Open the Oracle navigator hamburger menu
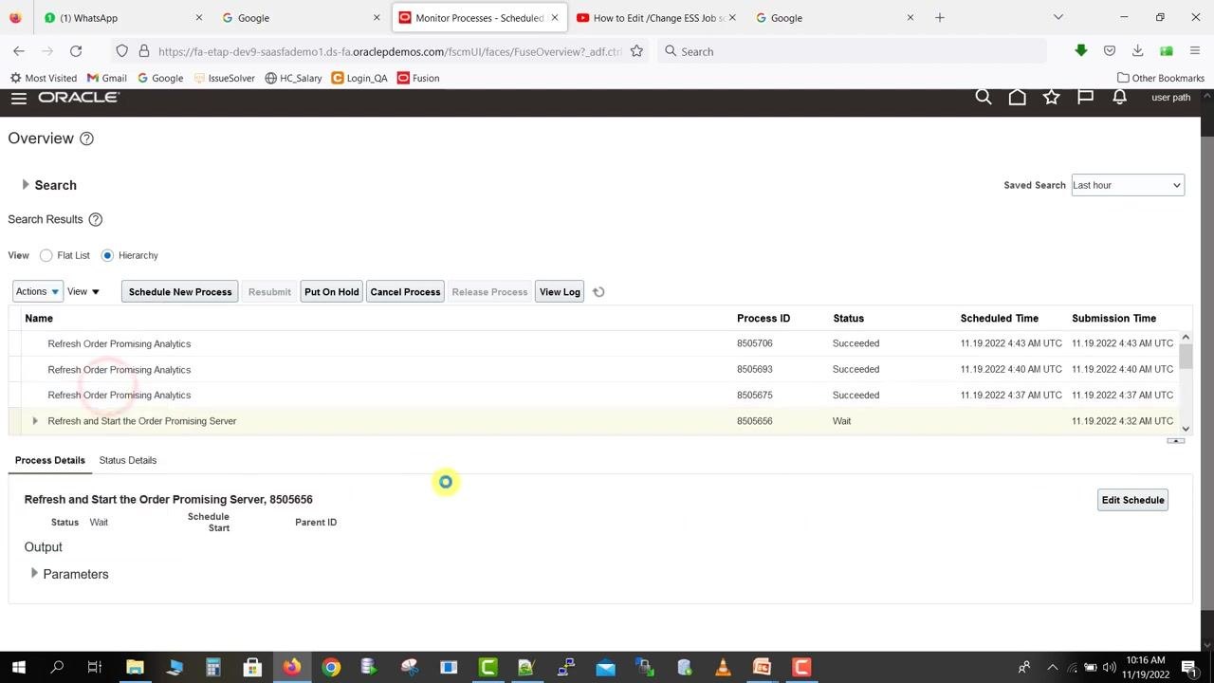Image resolution: width=1214 pixels, height=683 pixels. (x=18, y=98)
